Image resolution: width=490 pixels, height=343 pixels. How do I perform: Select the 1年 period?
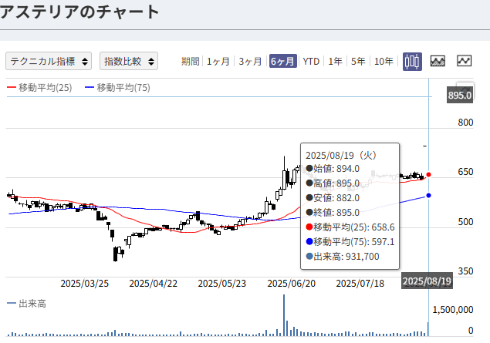(x=335, y=61)
